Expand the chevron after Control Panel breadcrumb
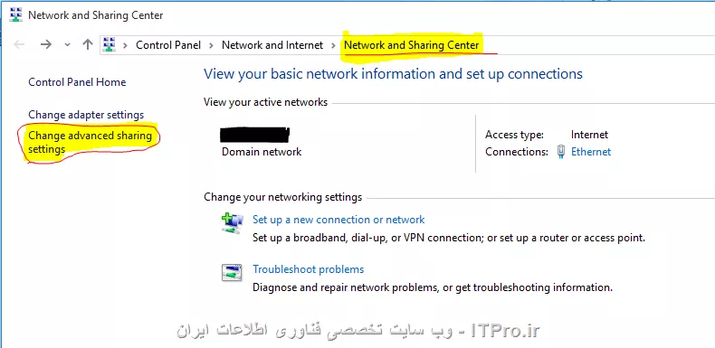Image resolution: width=715 pixels, height=348 pixels. tap(211, 45)
